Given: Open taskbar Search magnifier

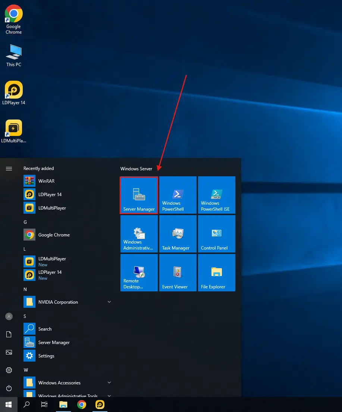Looking at the screenshot, I should coord(26,405).
